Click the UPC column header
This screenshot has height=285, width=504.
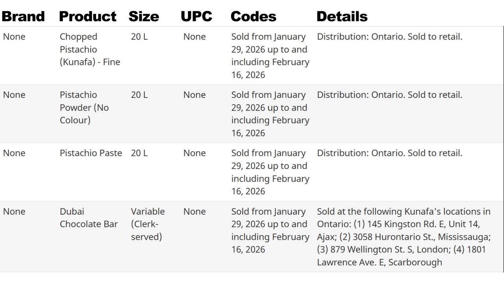pyautogui.click(x=196, y=17)
